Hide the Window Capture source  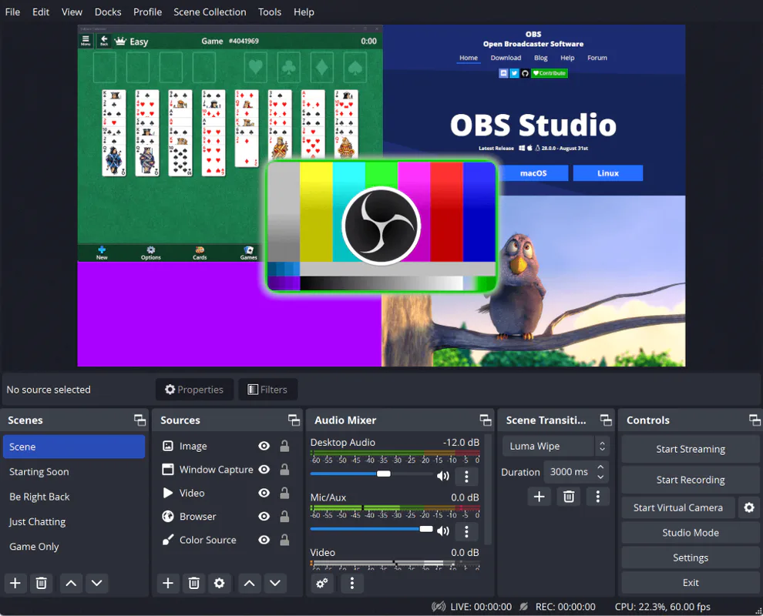click(x=264, y=469)
